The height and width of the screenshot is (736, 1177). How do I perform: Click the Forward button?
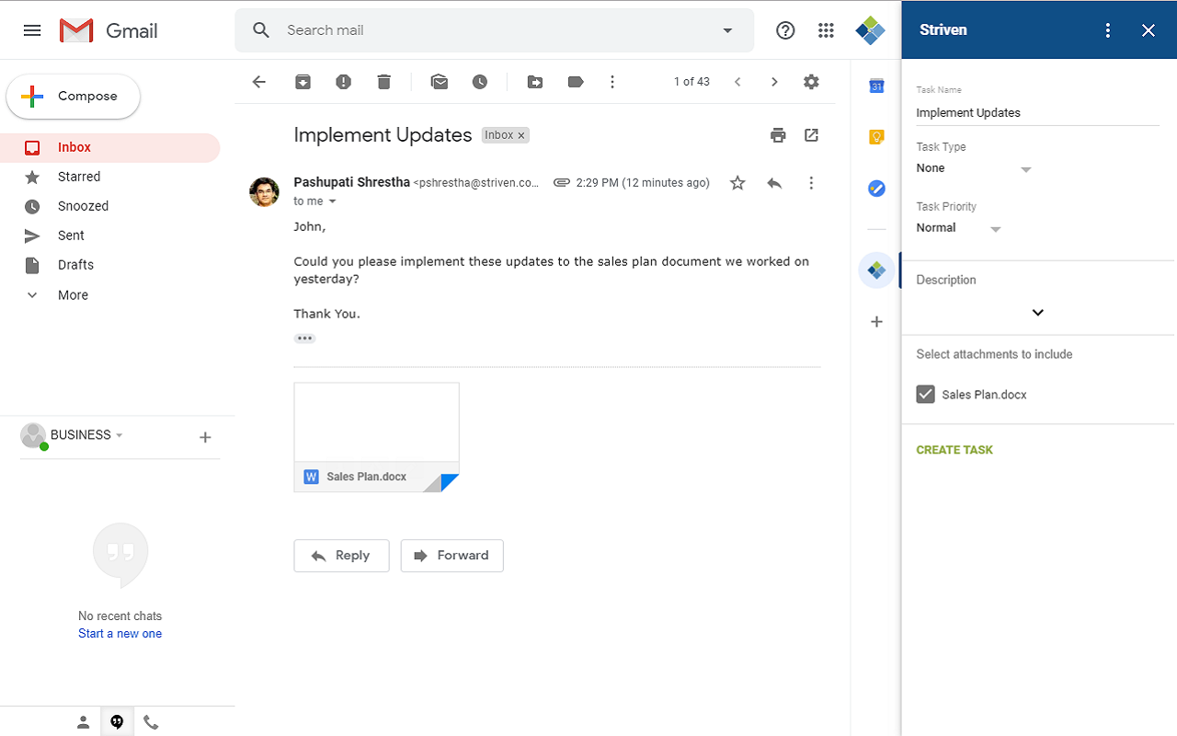[x=451, y=556]
